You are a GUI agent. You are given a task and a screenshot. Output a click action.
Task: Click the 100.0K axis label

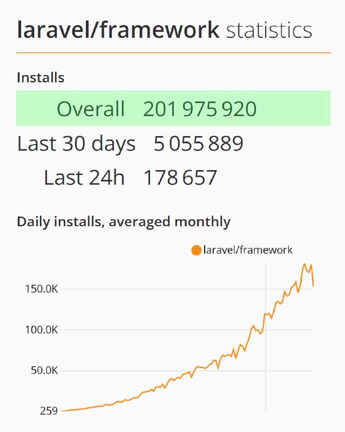pyautogui.click(x=42, y=329)
